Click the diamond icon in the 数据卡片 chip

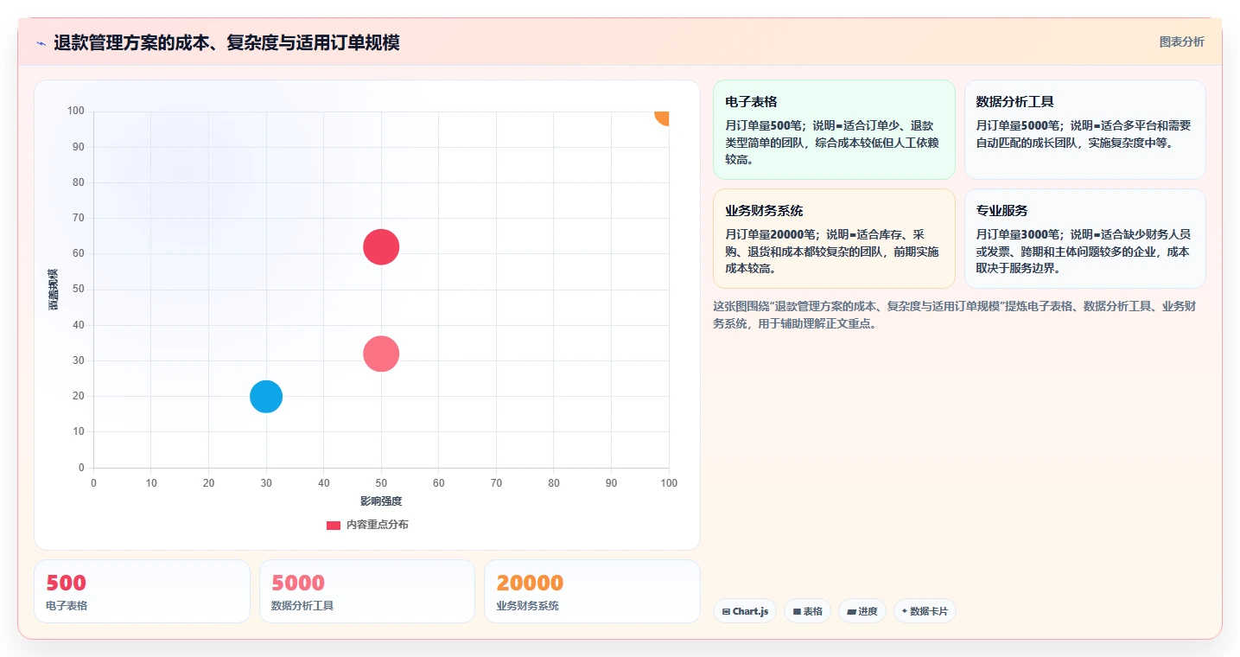pyautogui.click(x=904, y=610)
